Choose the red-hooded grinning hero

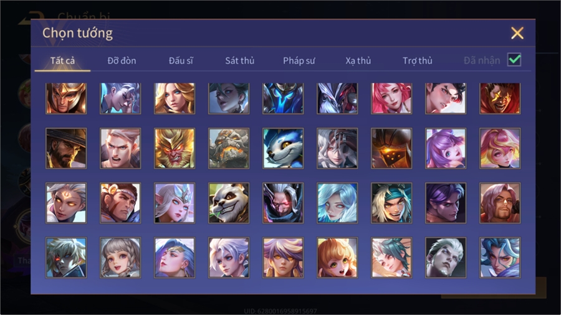500,98
